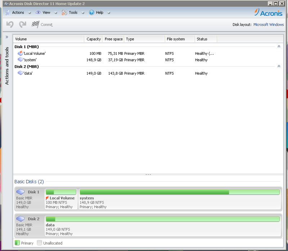Click the View eye icon
This screenshot has height=251, width=288.
point(38,12)
